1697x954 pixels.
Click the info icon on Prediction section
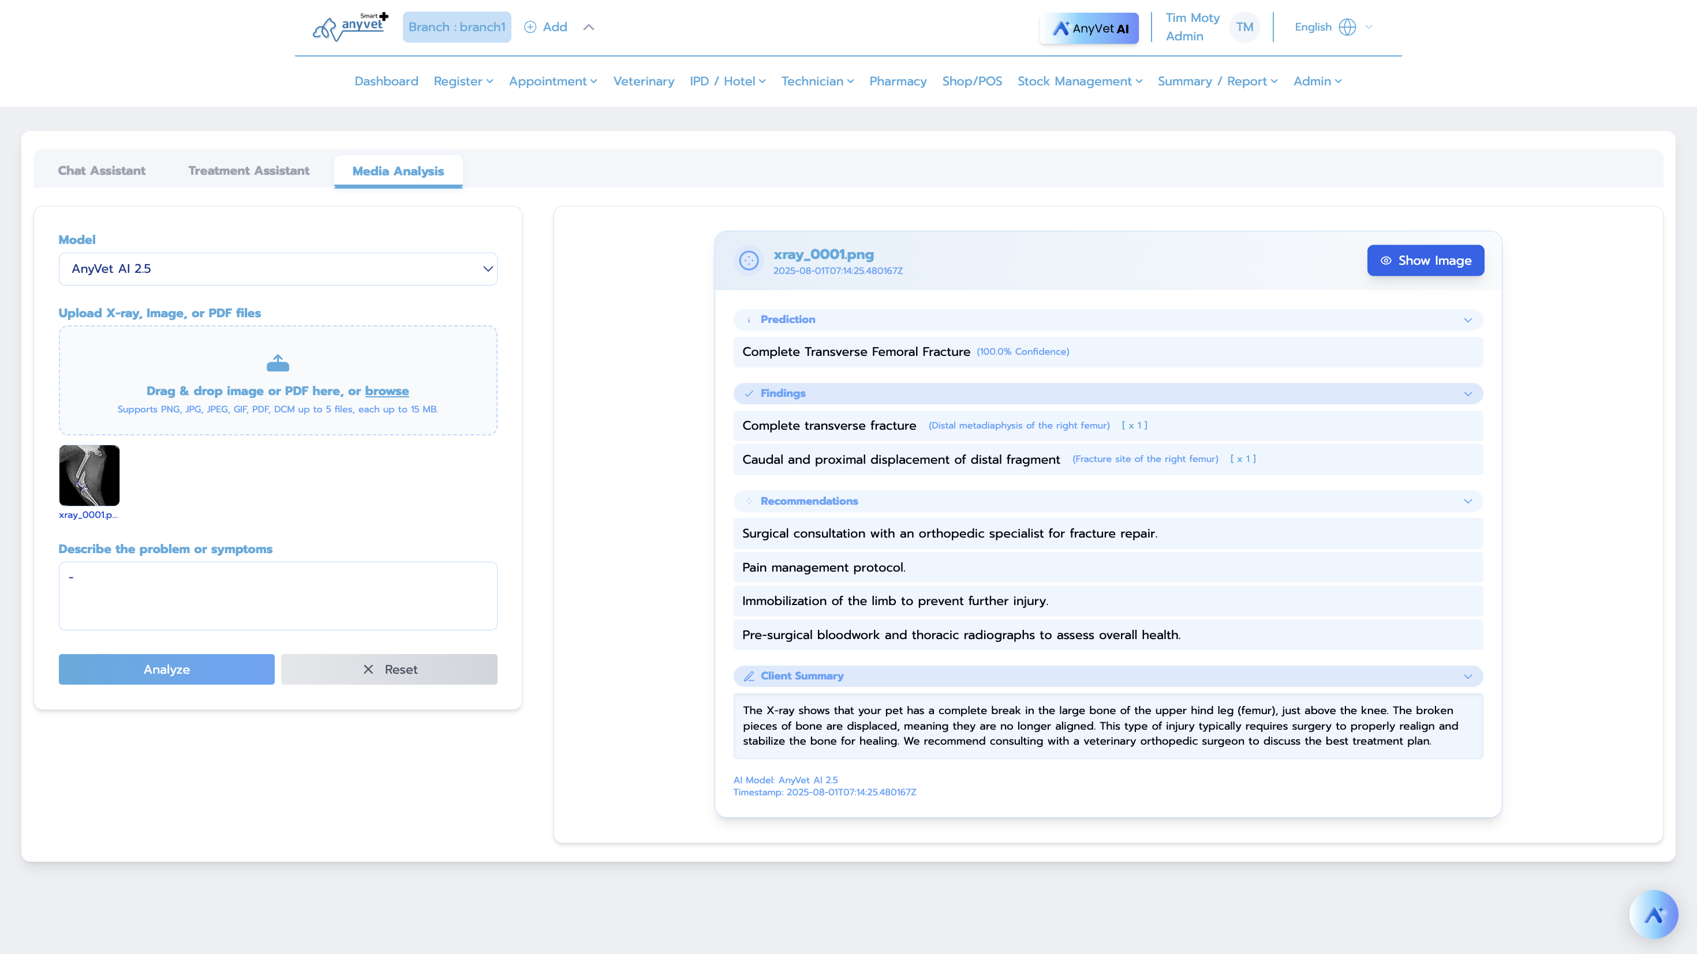click(x=749, y=320)
